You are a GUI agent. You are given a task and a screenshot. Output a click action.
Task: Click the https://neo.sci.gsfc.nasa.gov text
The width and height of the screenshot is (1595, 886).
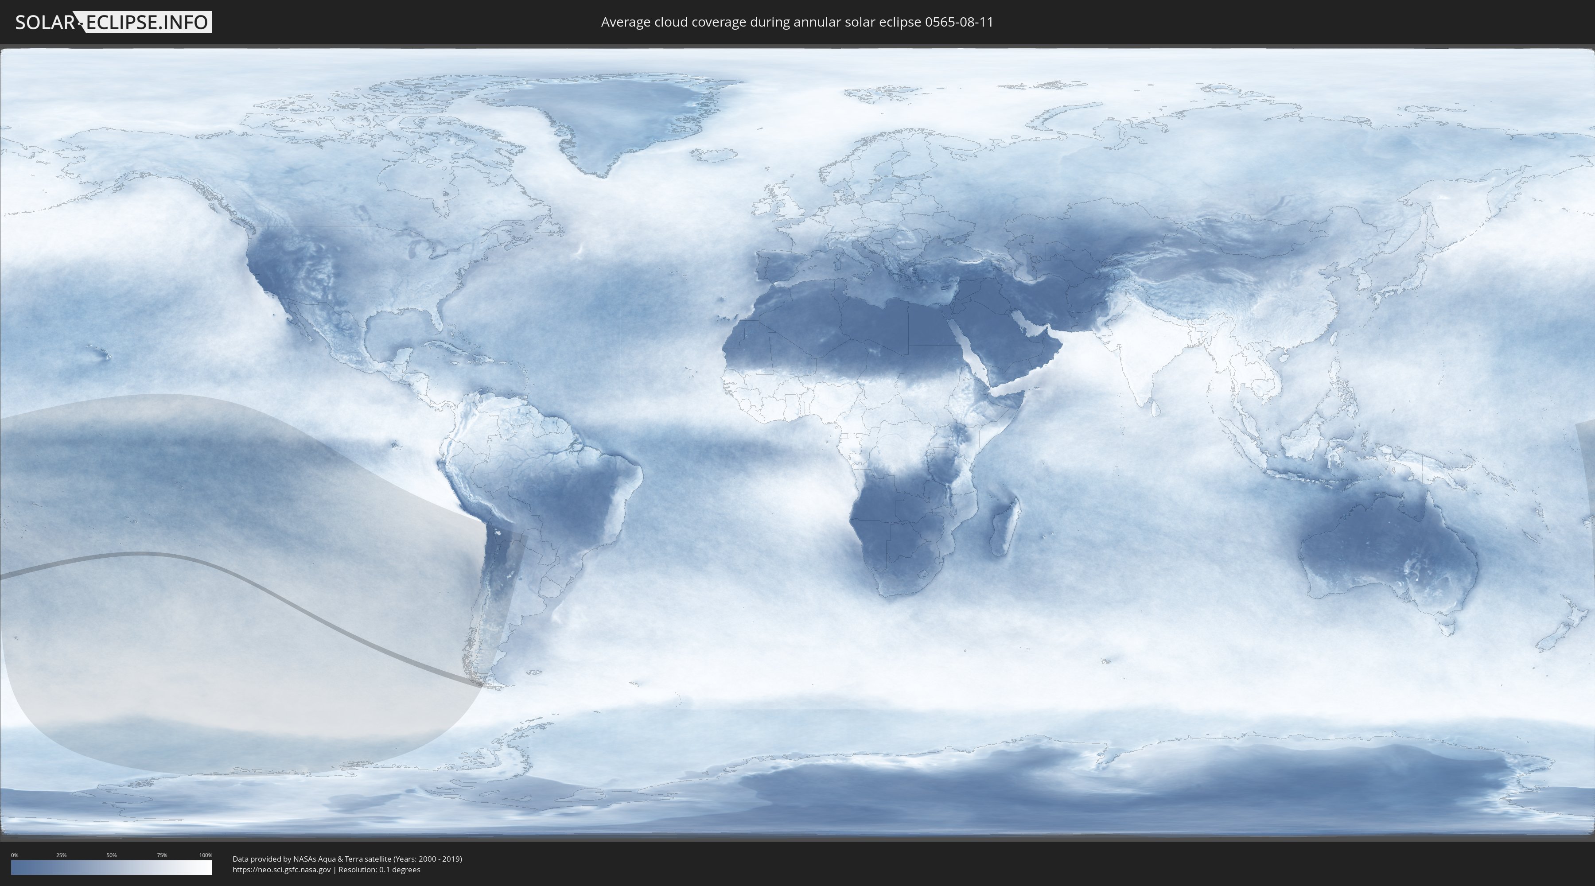coord(282,869)
